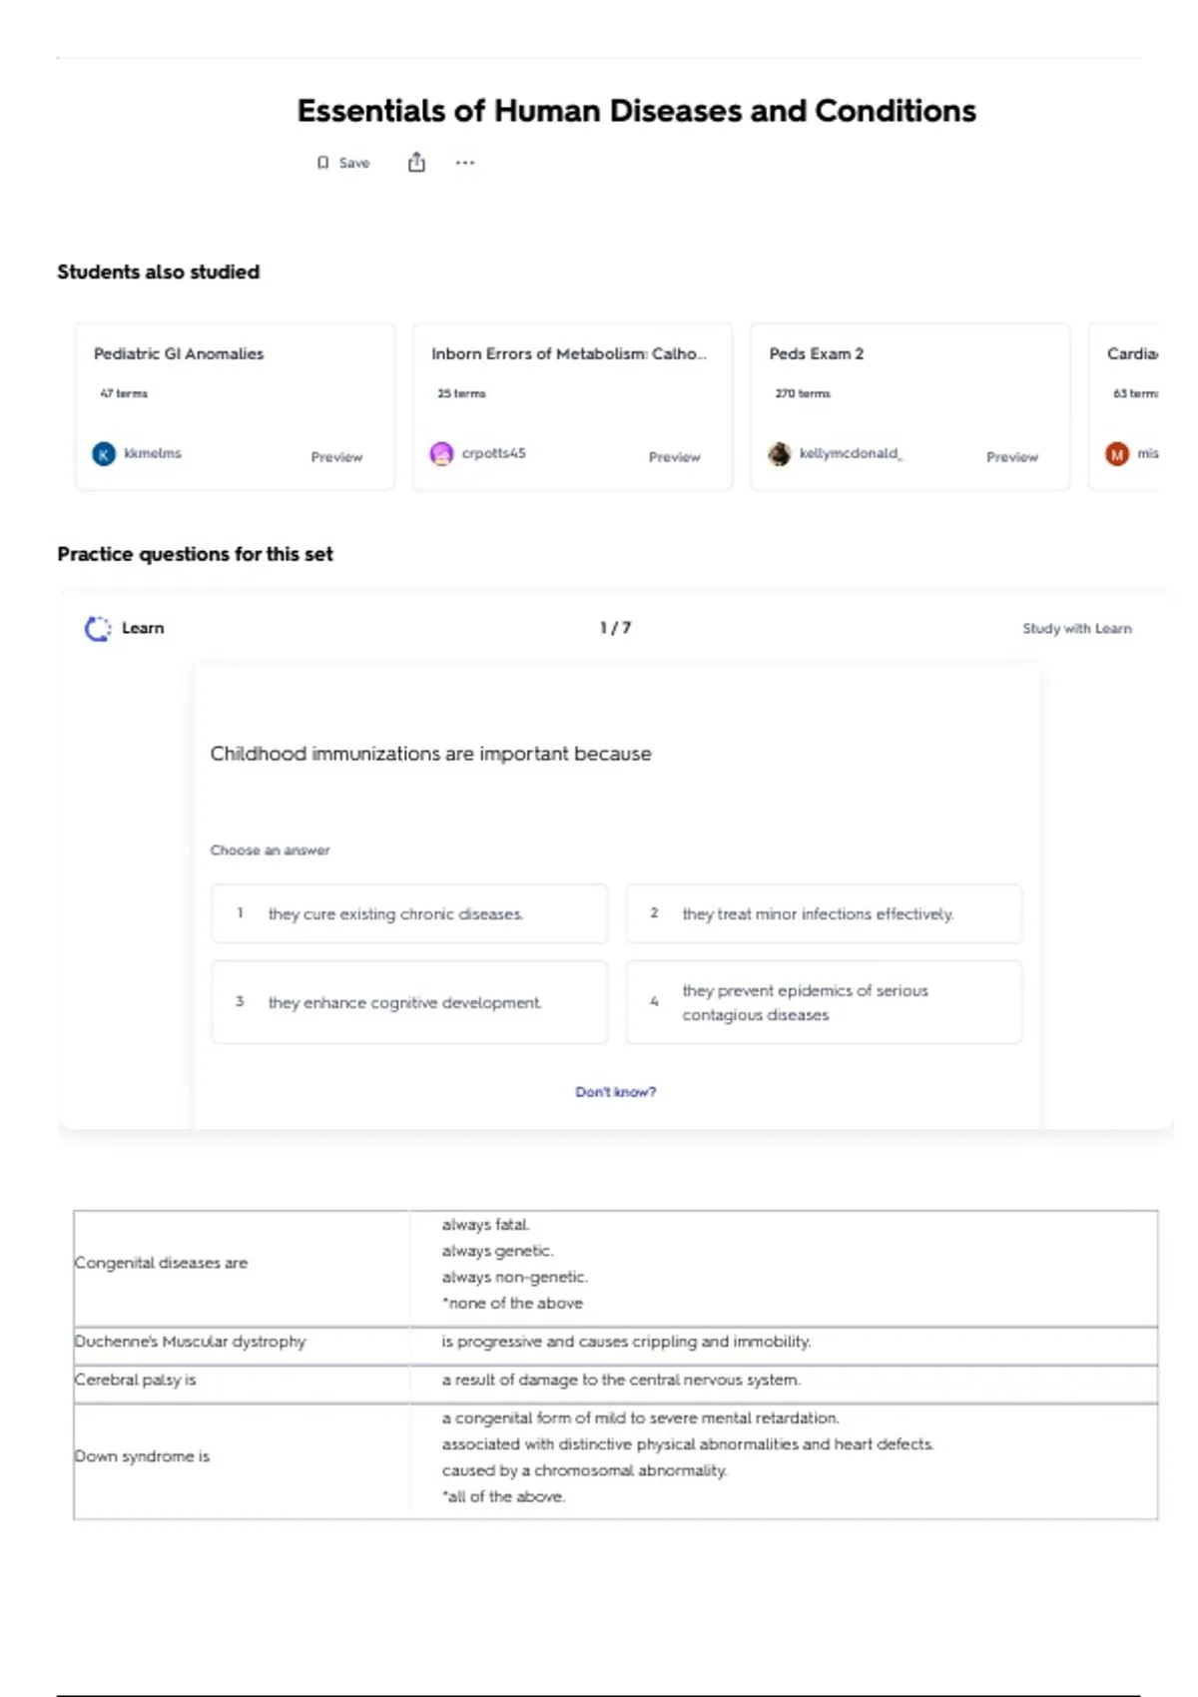Viewport: 1198px width, 1697px height.
Task: Click the 'Don't know?' link
Action: click(615, 1092)
